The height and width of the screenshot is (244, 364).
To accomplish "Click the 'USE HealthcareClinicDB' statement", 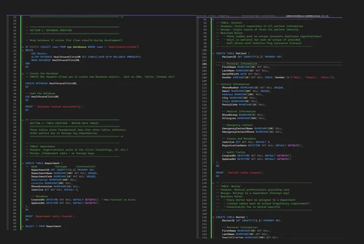I will point(42,96).
